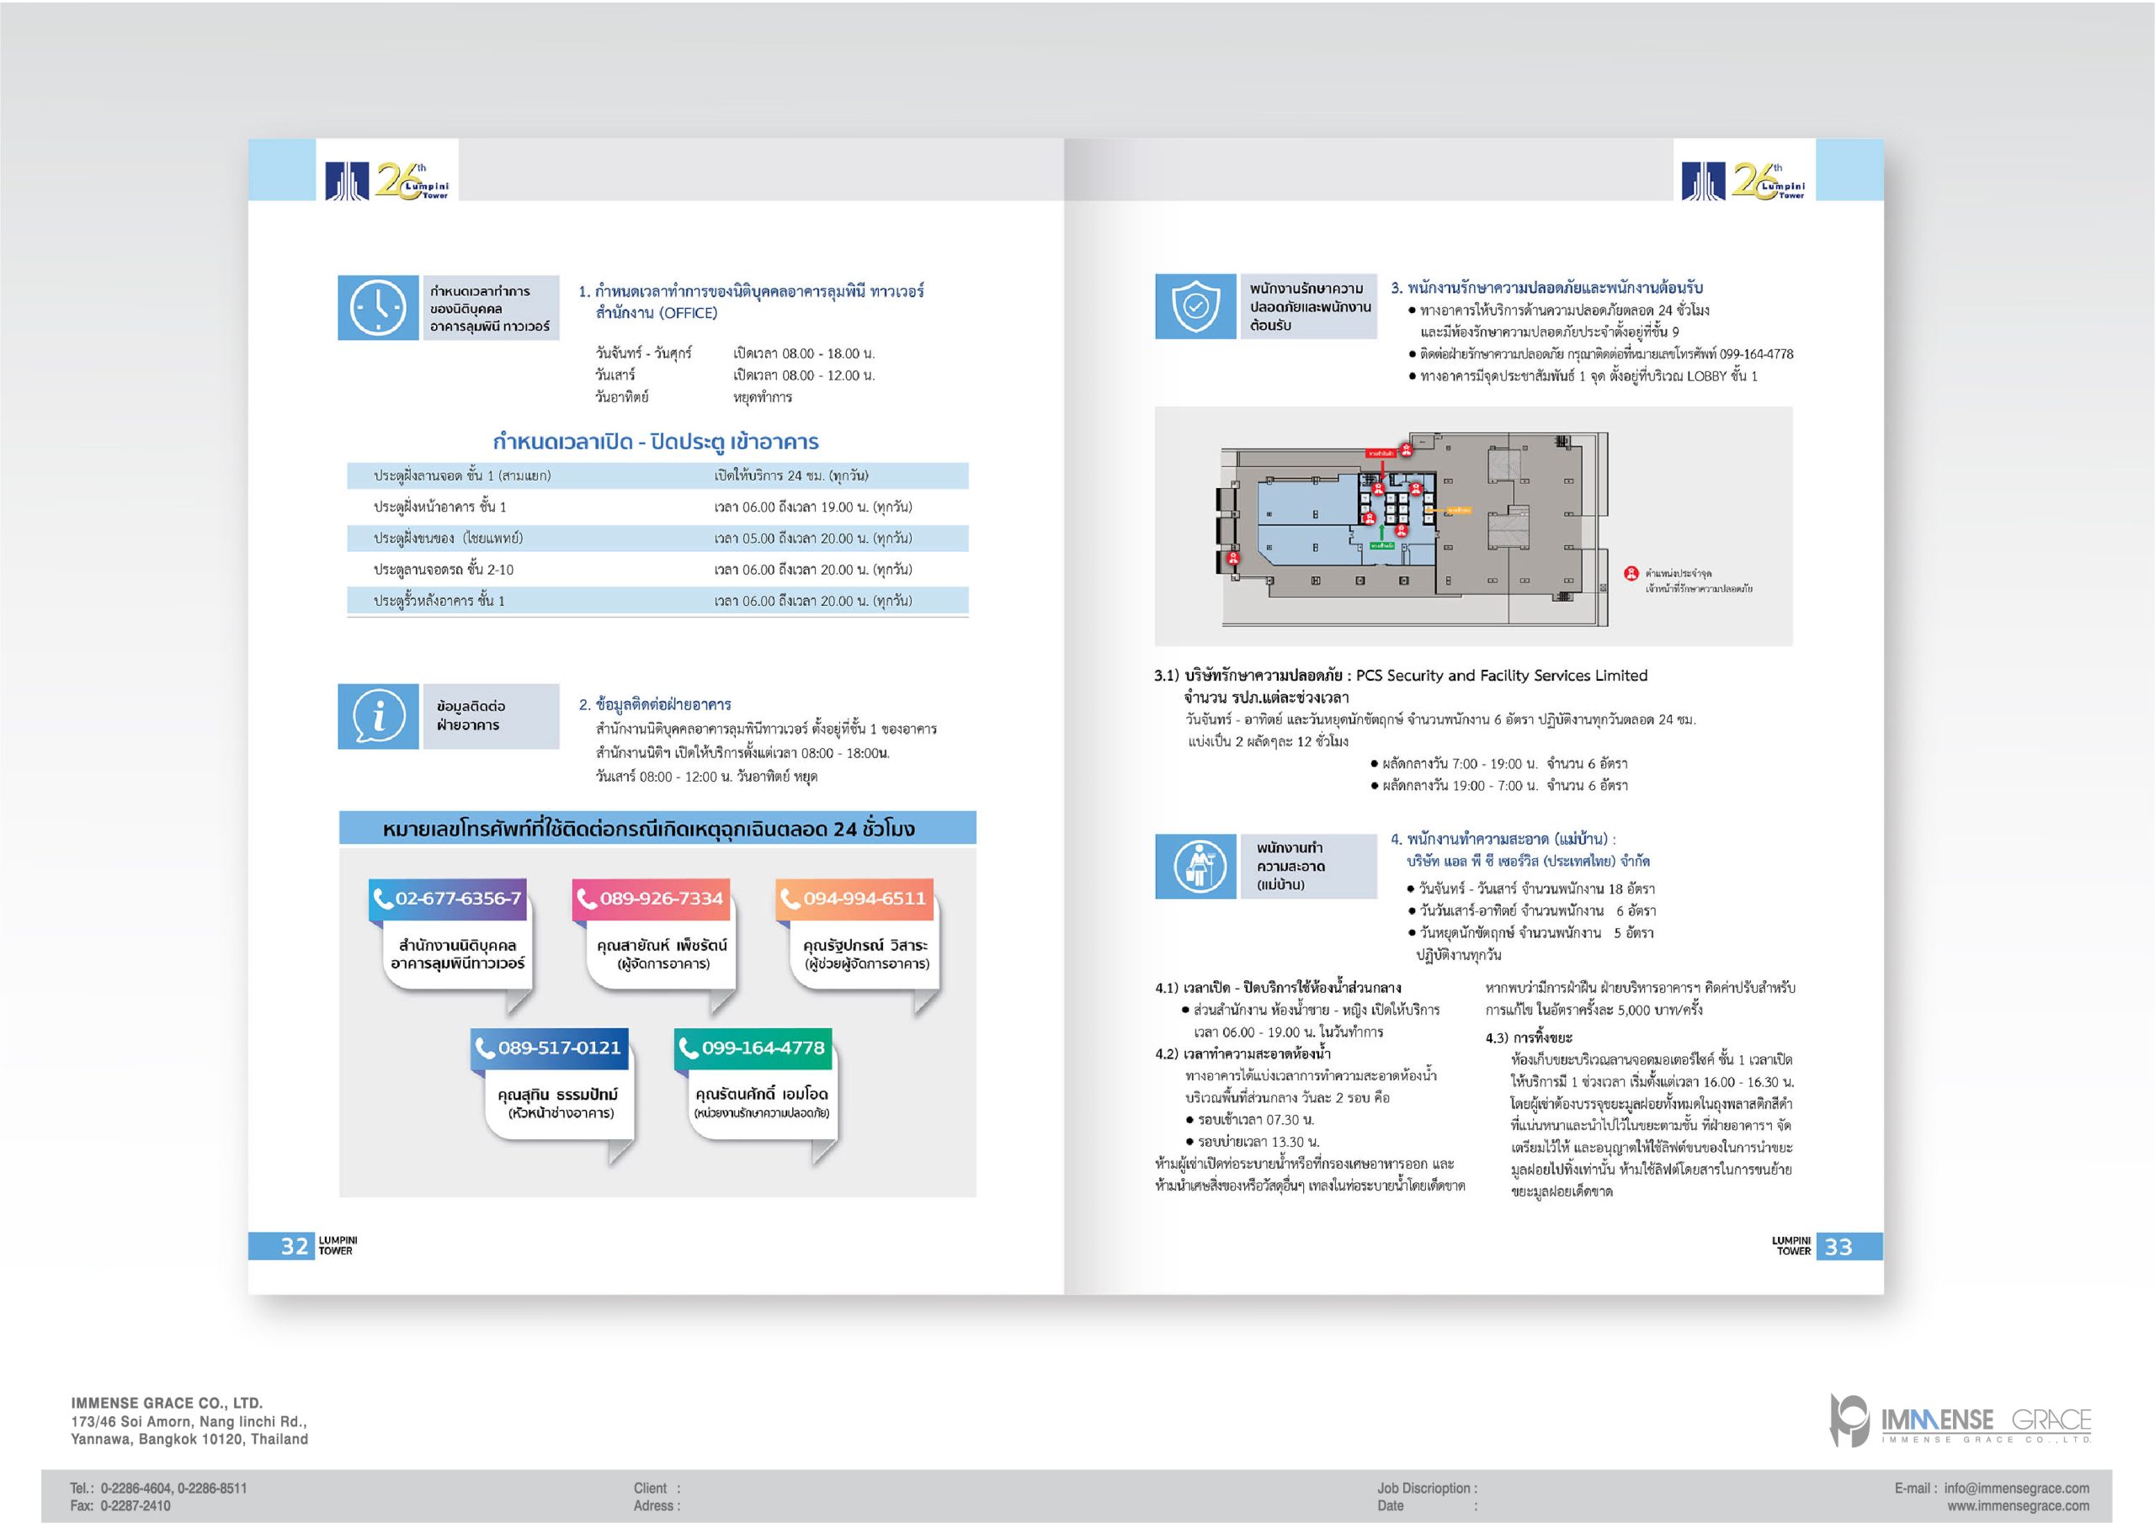2155x1523 pixels.
Task: Click the pink phone number 089-926-7334 tag
Action: pos(651,899)
